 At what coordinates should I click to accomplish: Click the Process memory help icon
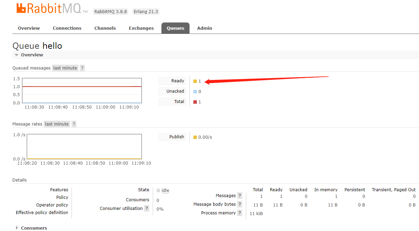[239, 213]
